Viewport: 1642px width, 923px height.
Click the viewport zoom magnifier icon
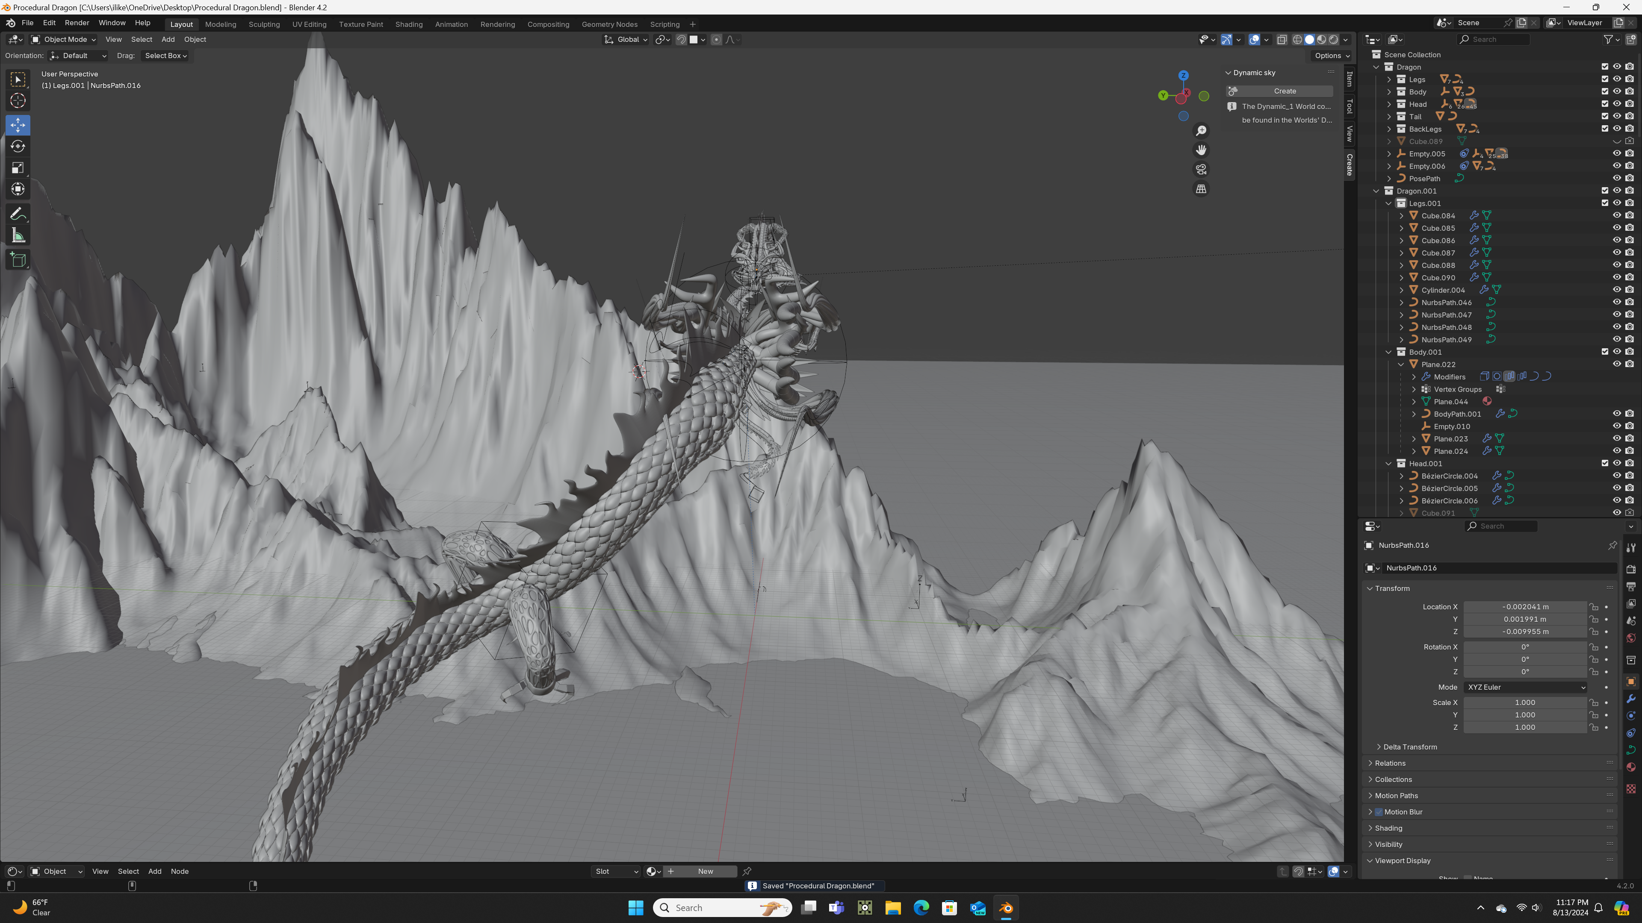click(1201, 131)
